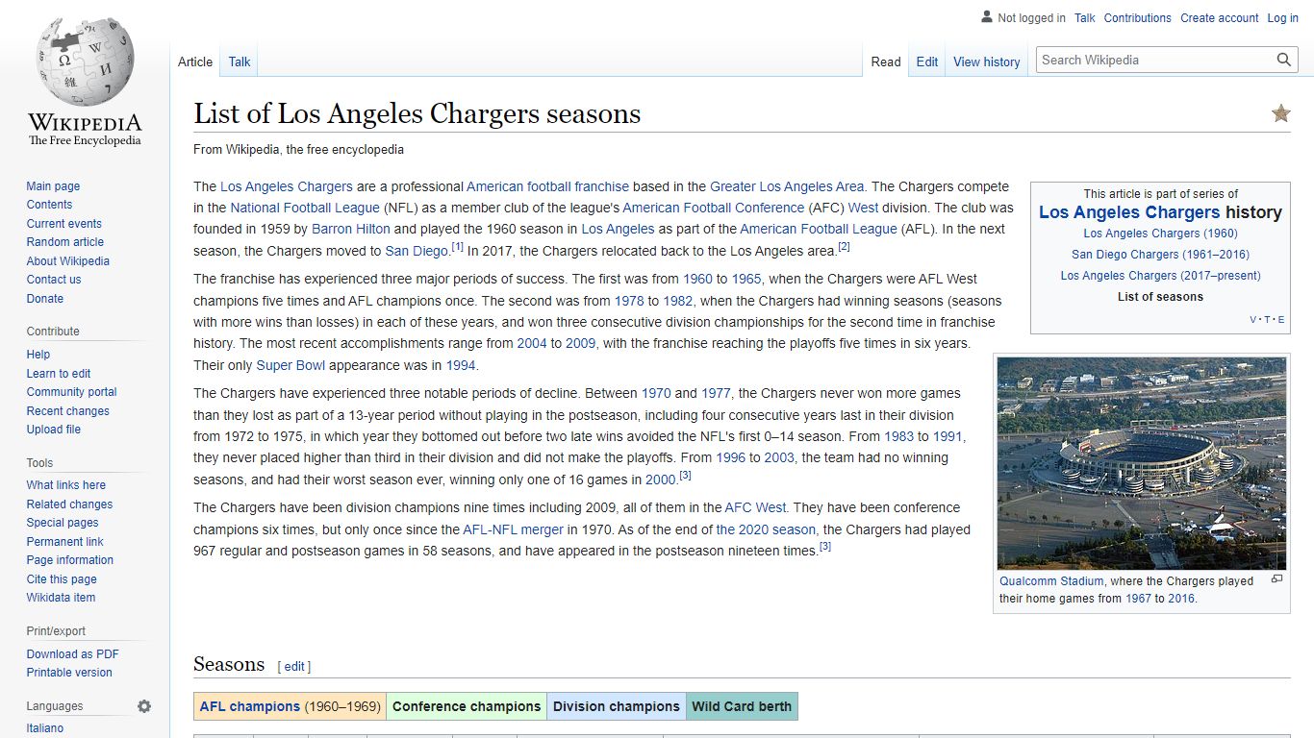Viewport: 1314px width, 738px height.
Task: Click American Football Conference link
Action: coord(713,208)
